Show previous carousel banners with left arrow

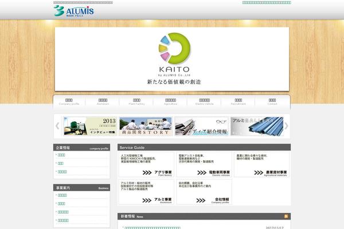(x=57, y=126)
